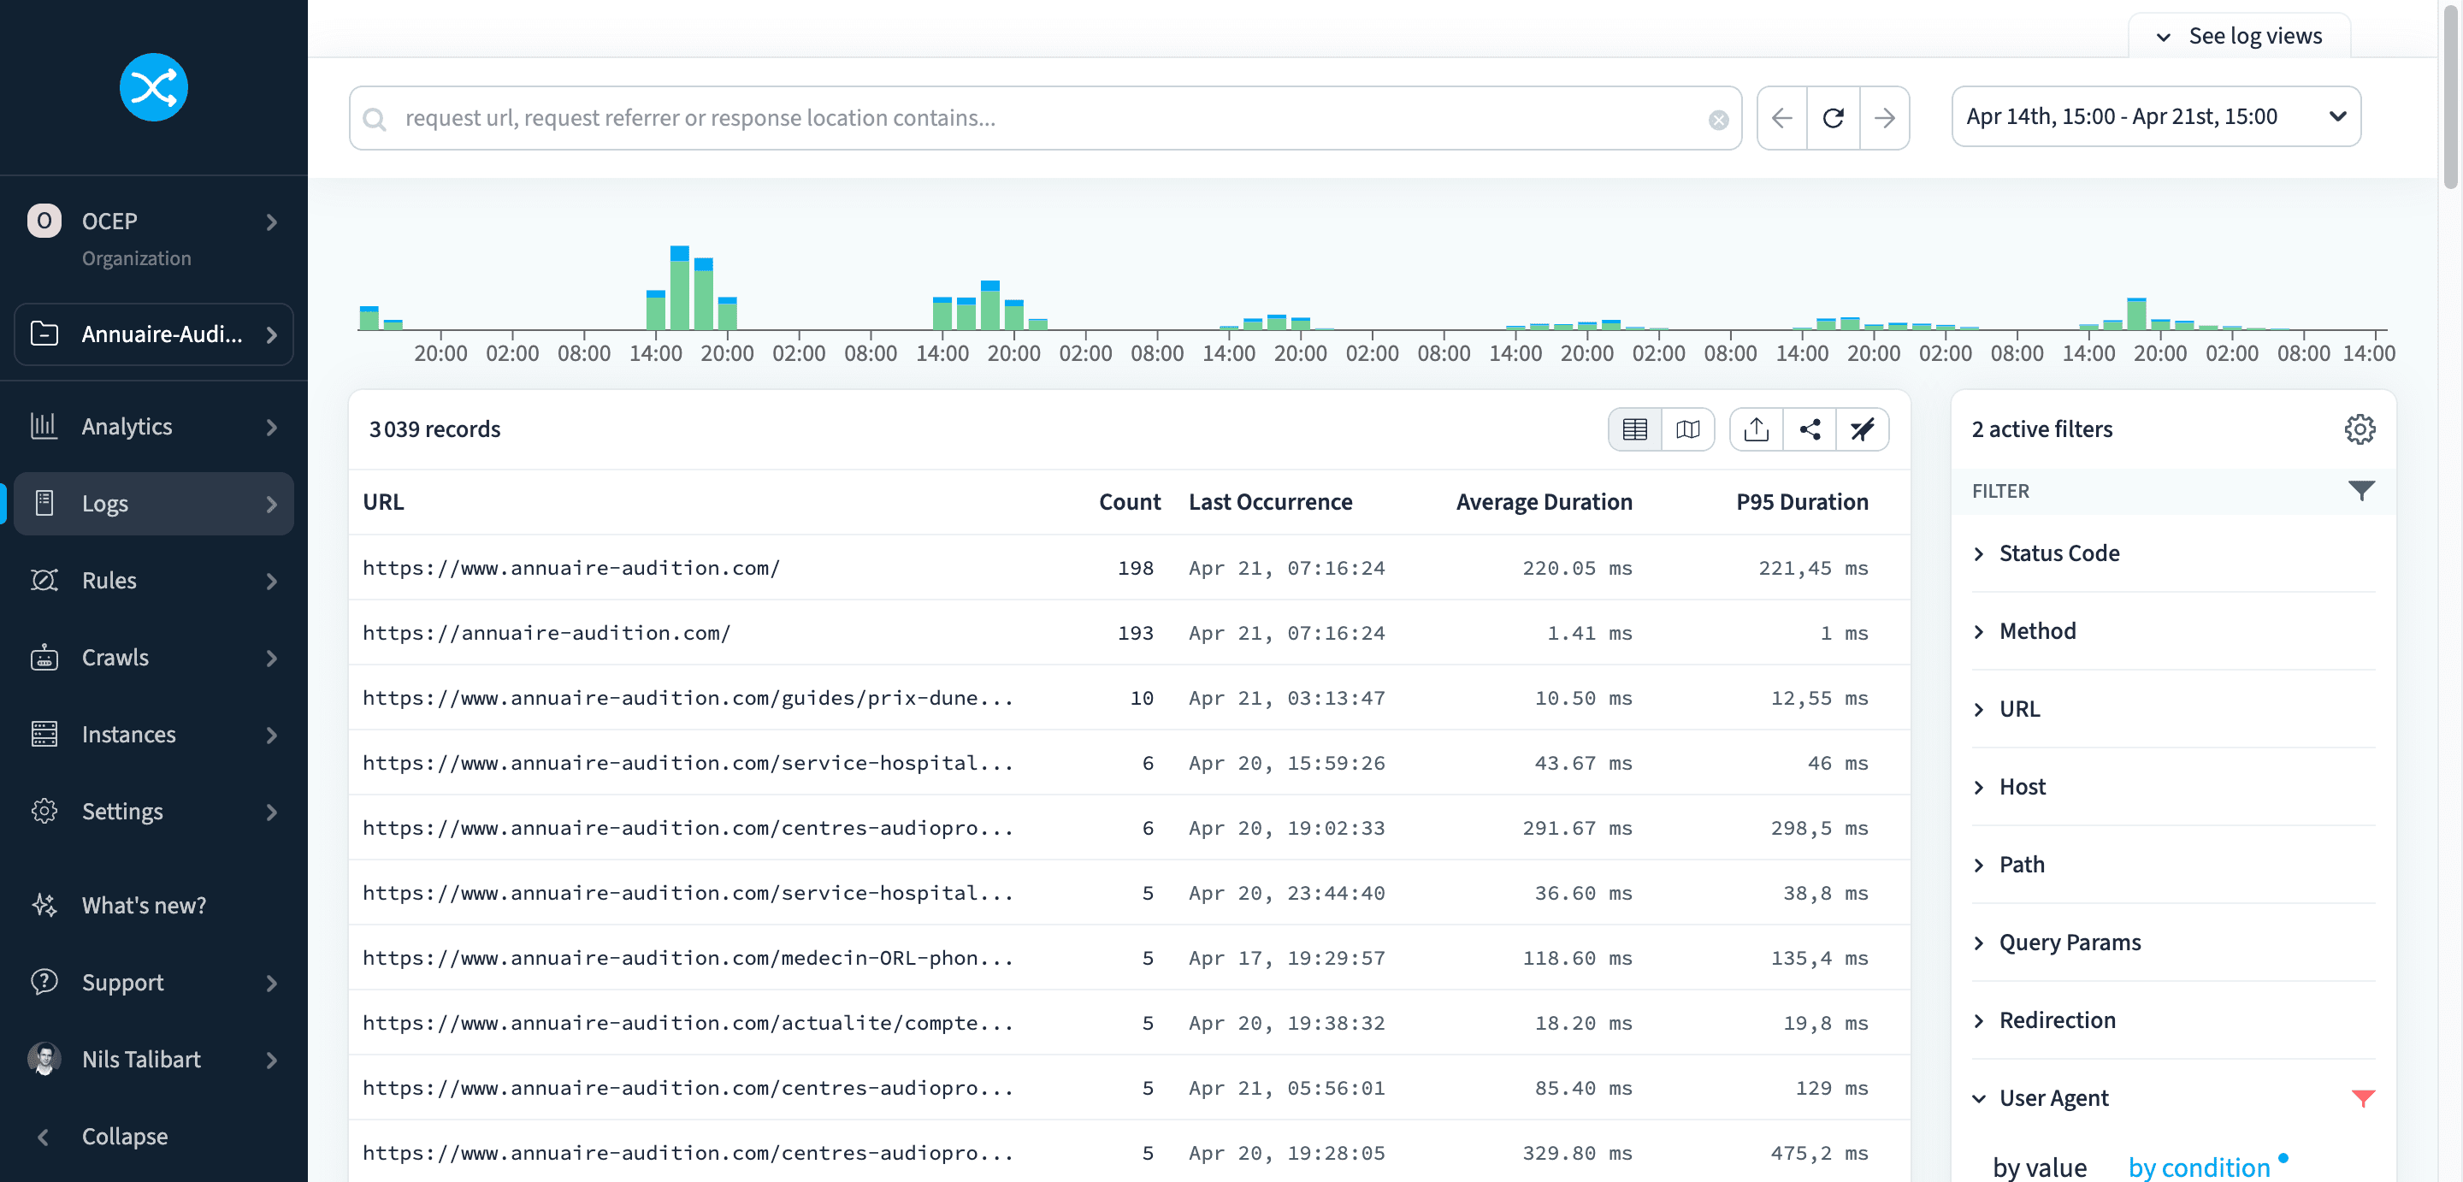Open the Settings sidebar section

click(153, 811)
